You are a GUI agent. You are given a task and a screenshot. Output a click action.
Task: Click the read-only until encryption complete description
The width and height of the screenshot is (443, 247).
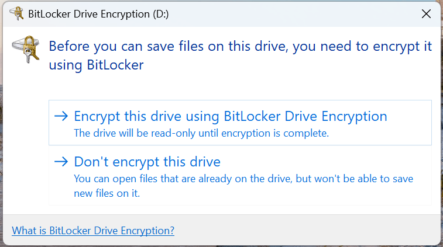point(201,133)
